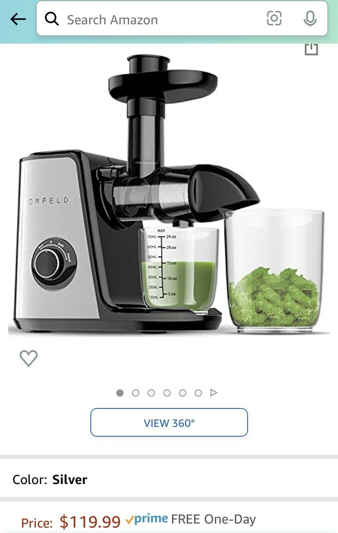Jump to the sixth image dot
This screenshot has width=338, height=533.
198,393
